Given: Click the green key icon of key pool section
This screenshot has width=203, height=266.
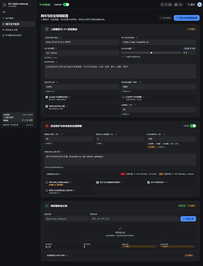Looking at the screenshot, I should pyautogui.click(x=47, y=206).
